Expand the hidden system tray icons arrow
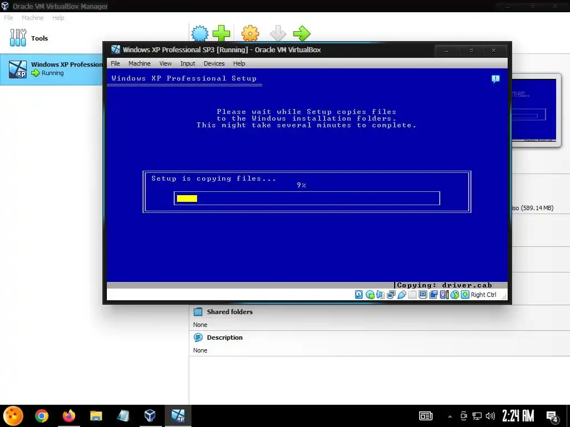The height and width of the screenshot is (427, 570). tap(450, 416)
